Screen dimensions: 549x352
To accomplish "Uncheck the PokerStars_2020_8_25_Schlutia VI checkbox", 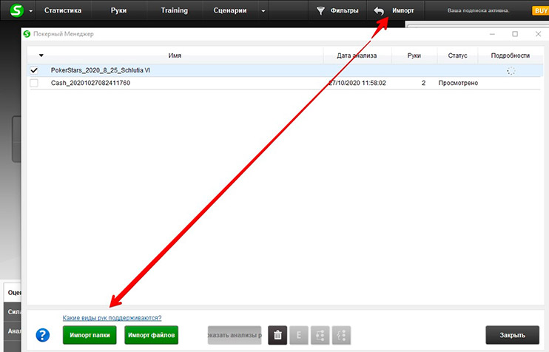I will (x=34, y=70).
